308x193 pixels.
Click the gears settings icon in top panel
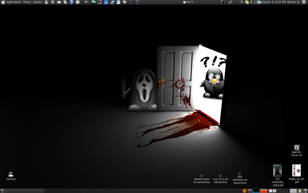[x=230, y=2]
